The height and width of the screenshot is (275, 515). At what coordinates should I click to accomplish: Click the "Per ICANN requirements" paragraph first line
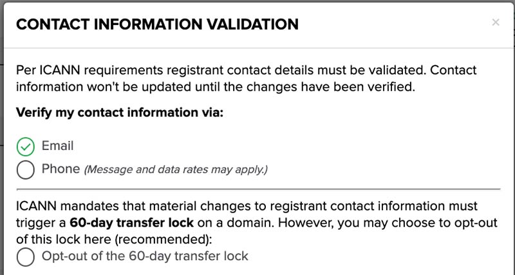pos(247,70)
